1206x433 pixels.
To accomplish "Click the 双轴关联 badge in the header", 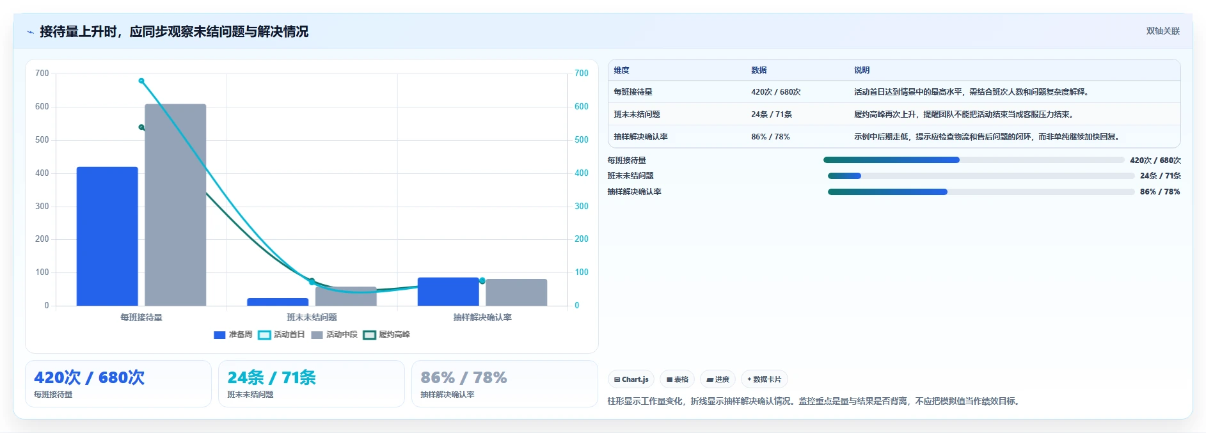I will [x=1162, y=31].
